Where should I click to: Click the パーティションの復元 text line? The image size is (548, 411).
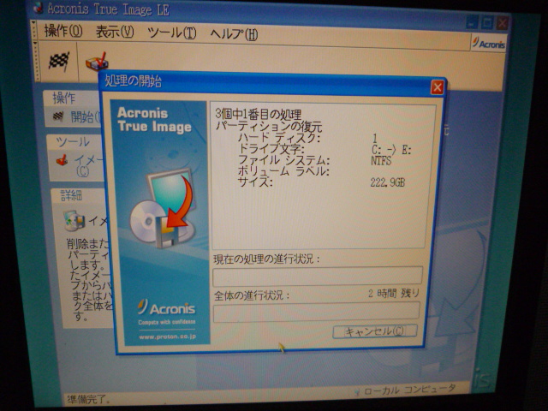click(269, 126)
